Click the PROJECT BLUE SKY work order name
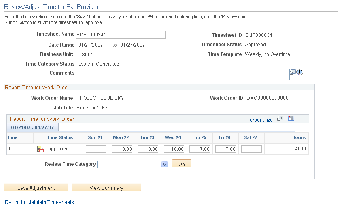The width and height of the screenshot is (340, 210). click(100, 98)
